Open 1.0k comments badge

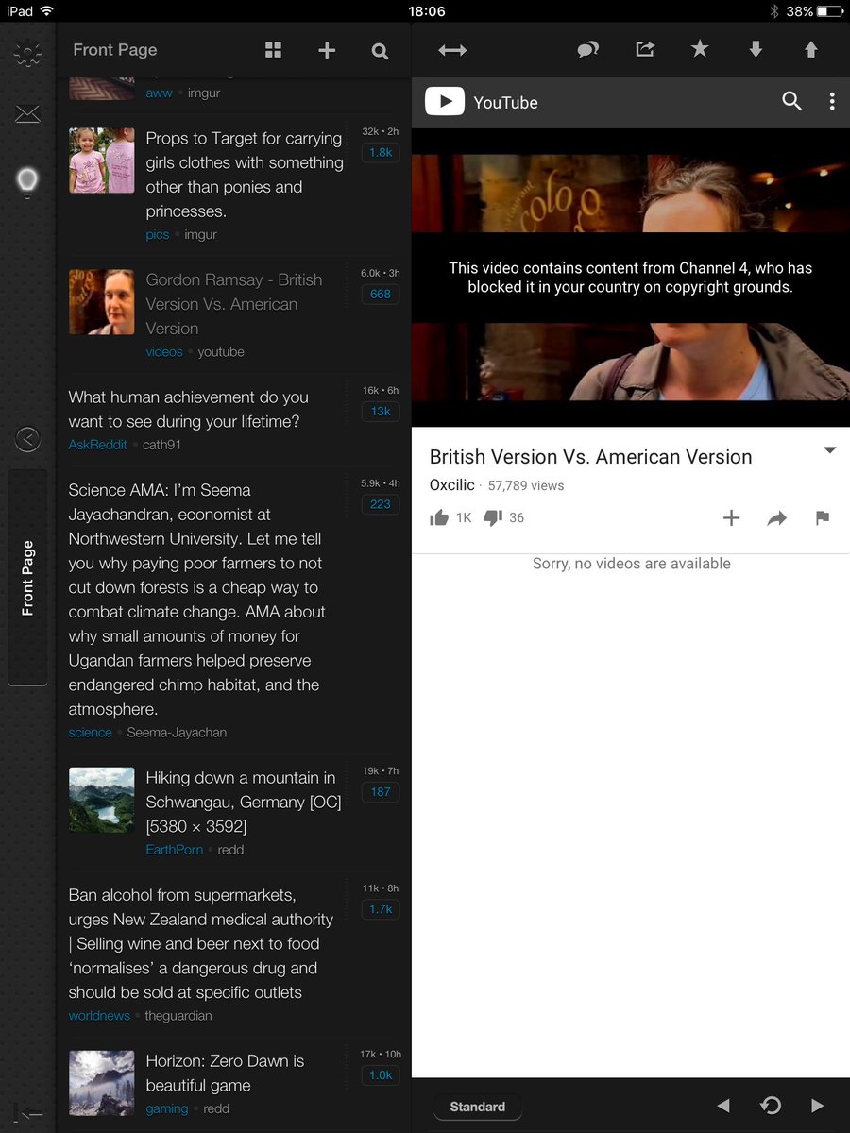point(381,1074)
